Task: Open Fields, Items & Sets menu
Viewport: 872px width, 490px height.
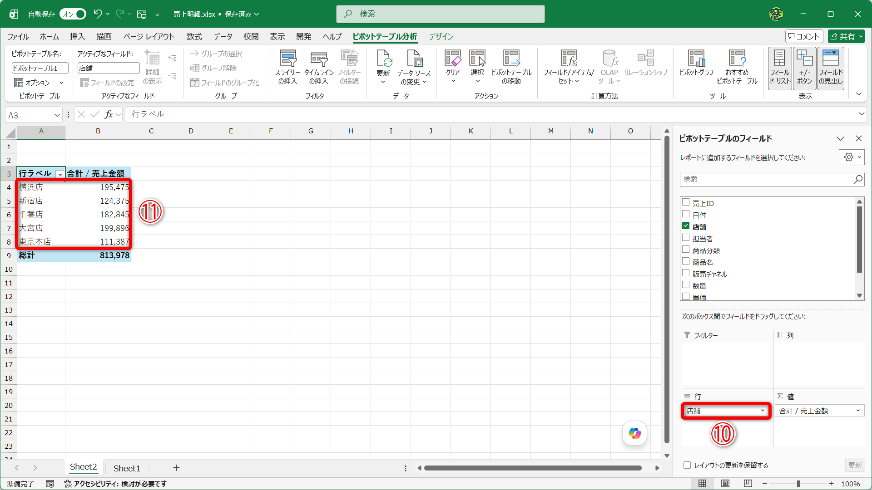Action: pos(568,68)
